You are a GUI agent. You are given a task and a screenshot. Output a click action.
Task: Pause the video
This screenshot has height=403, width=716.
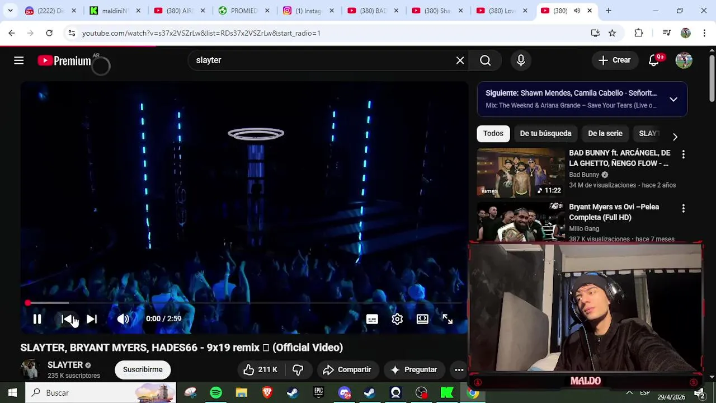[x=37, y=319]
